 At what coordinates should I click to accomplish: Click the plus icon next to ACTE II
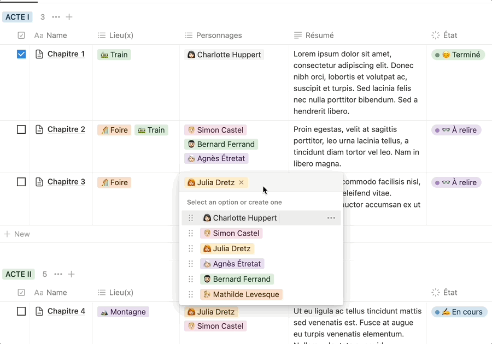click(72, 274)
